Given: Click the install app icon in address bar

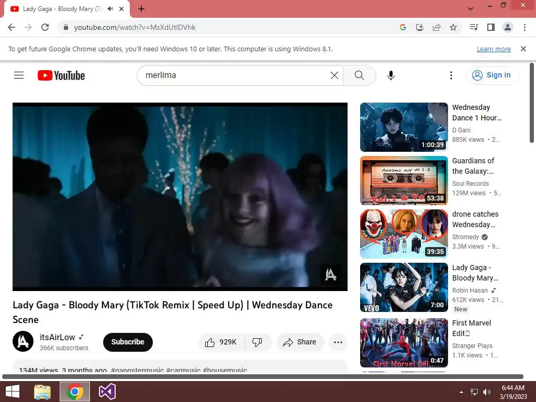Looking at the screenshot, I should [x=419, y=27].
